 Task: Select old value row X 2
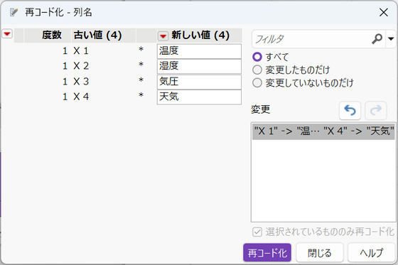tap(81, 66)
